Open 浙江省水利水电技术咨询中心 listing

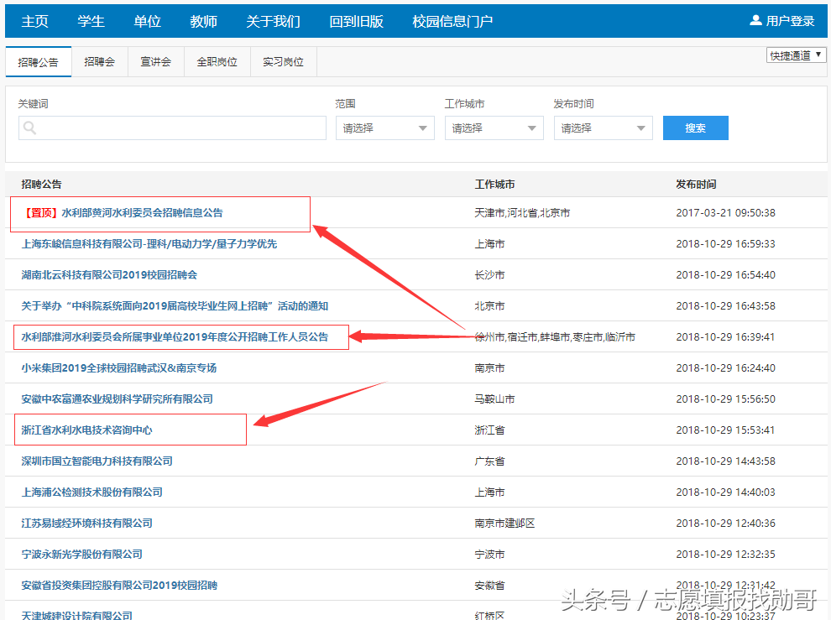pos(86,430)
